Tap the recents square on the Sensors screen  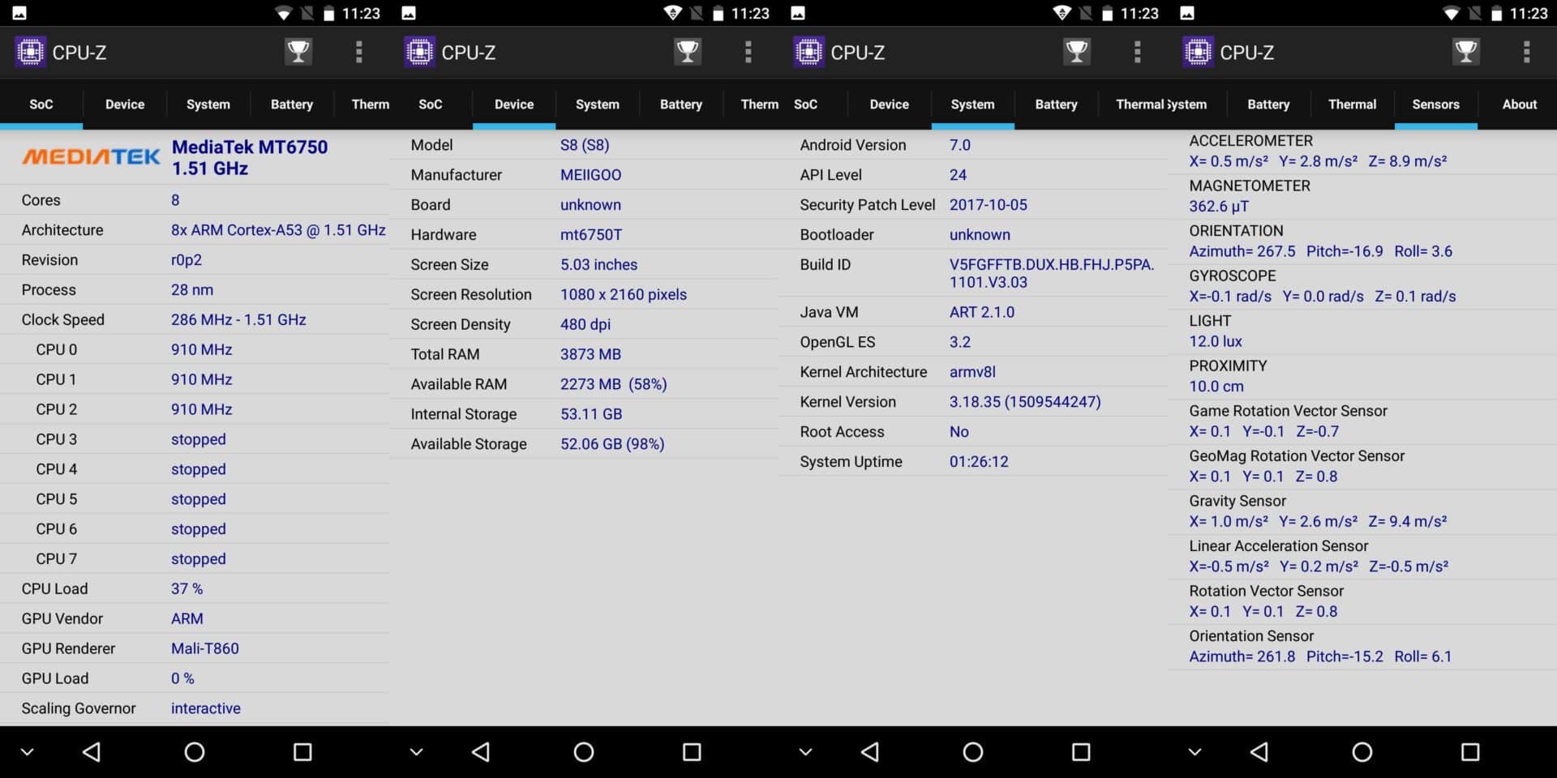[x=1470, y=752]
